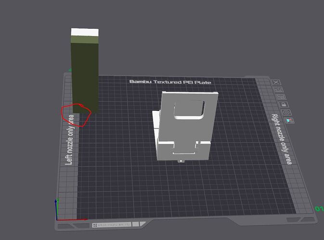Click the red X-axis arrow

pos(72,220)
